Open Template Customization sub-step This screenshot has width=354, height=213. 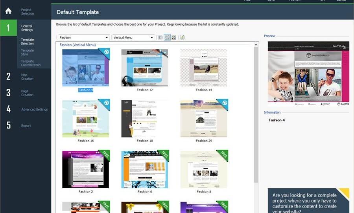(x=31, y=63)
